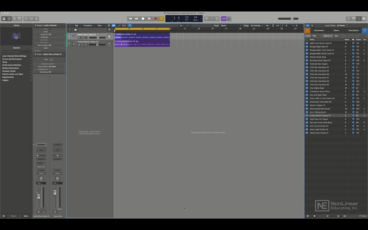Toggle the Loop Browser icon
Screen dimensions: 368x230
tap(359, 19)
